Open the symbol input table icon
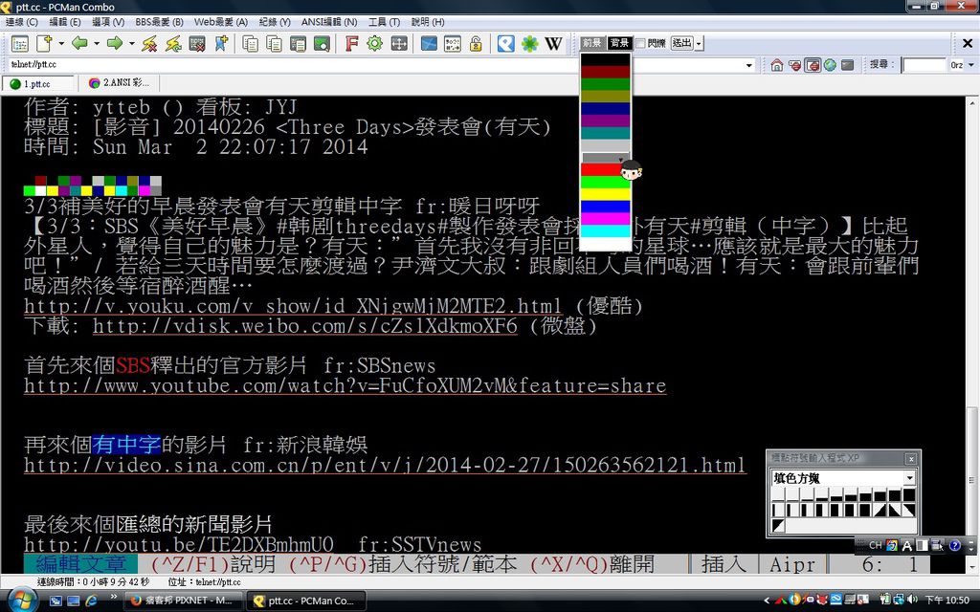980x612 pixels. (453, 44)
